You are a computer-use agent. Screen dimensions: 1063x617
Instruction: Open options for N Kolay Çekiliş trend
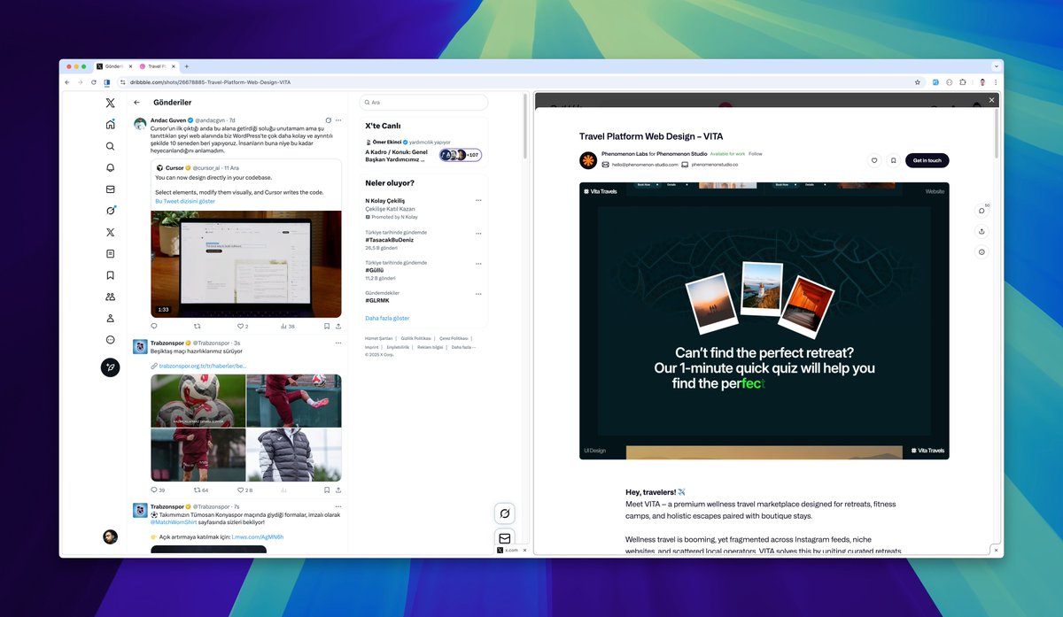coord(478,200)
